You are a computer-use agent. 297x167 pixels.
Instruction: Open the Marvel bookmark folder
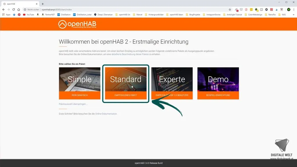pyautogui.click(x=137, y=14)
